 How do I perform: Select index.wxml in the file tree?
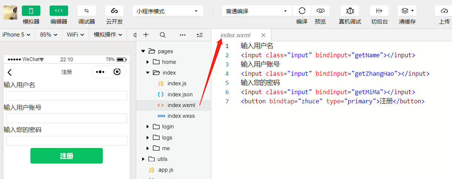pos(173,105)
